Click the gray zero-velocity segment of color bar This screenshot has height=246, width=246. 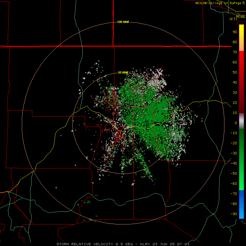(241, 121)
